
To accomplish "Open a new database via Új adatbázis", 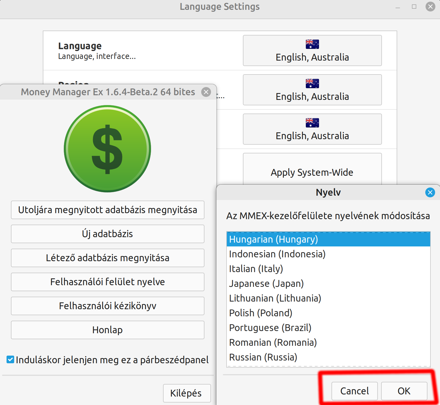I will 107,234.
